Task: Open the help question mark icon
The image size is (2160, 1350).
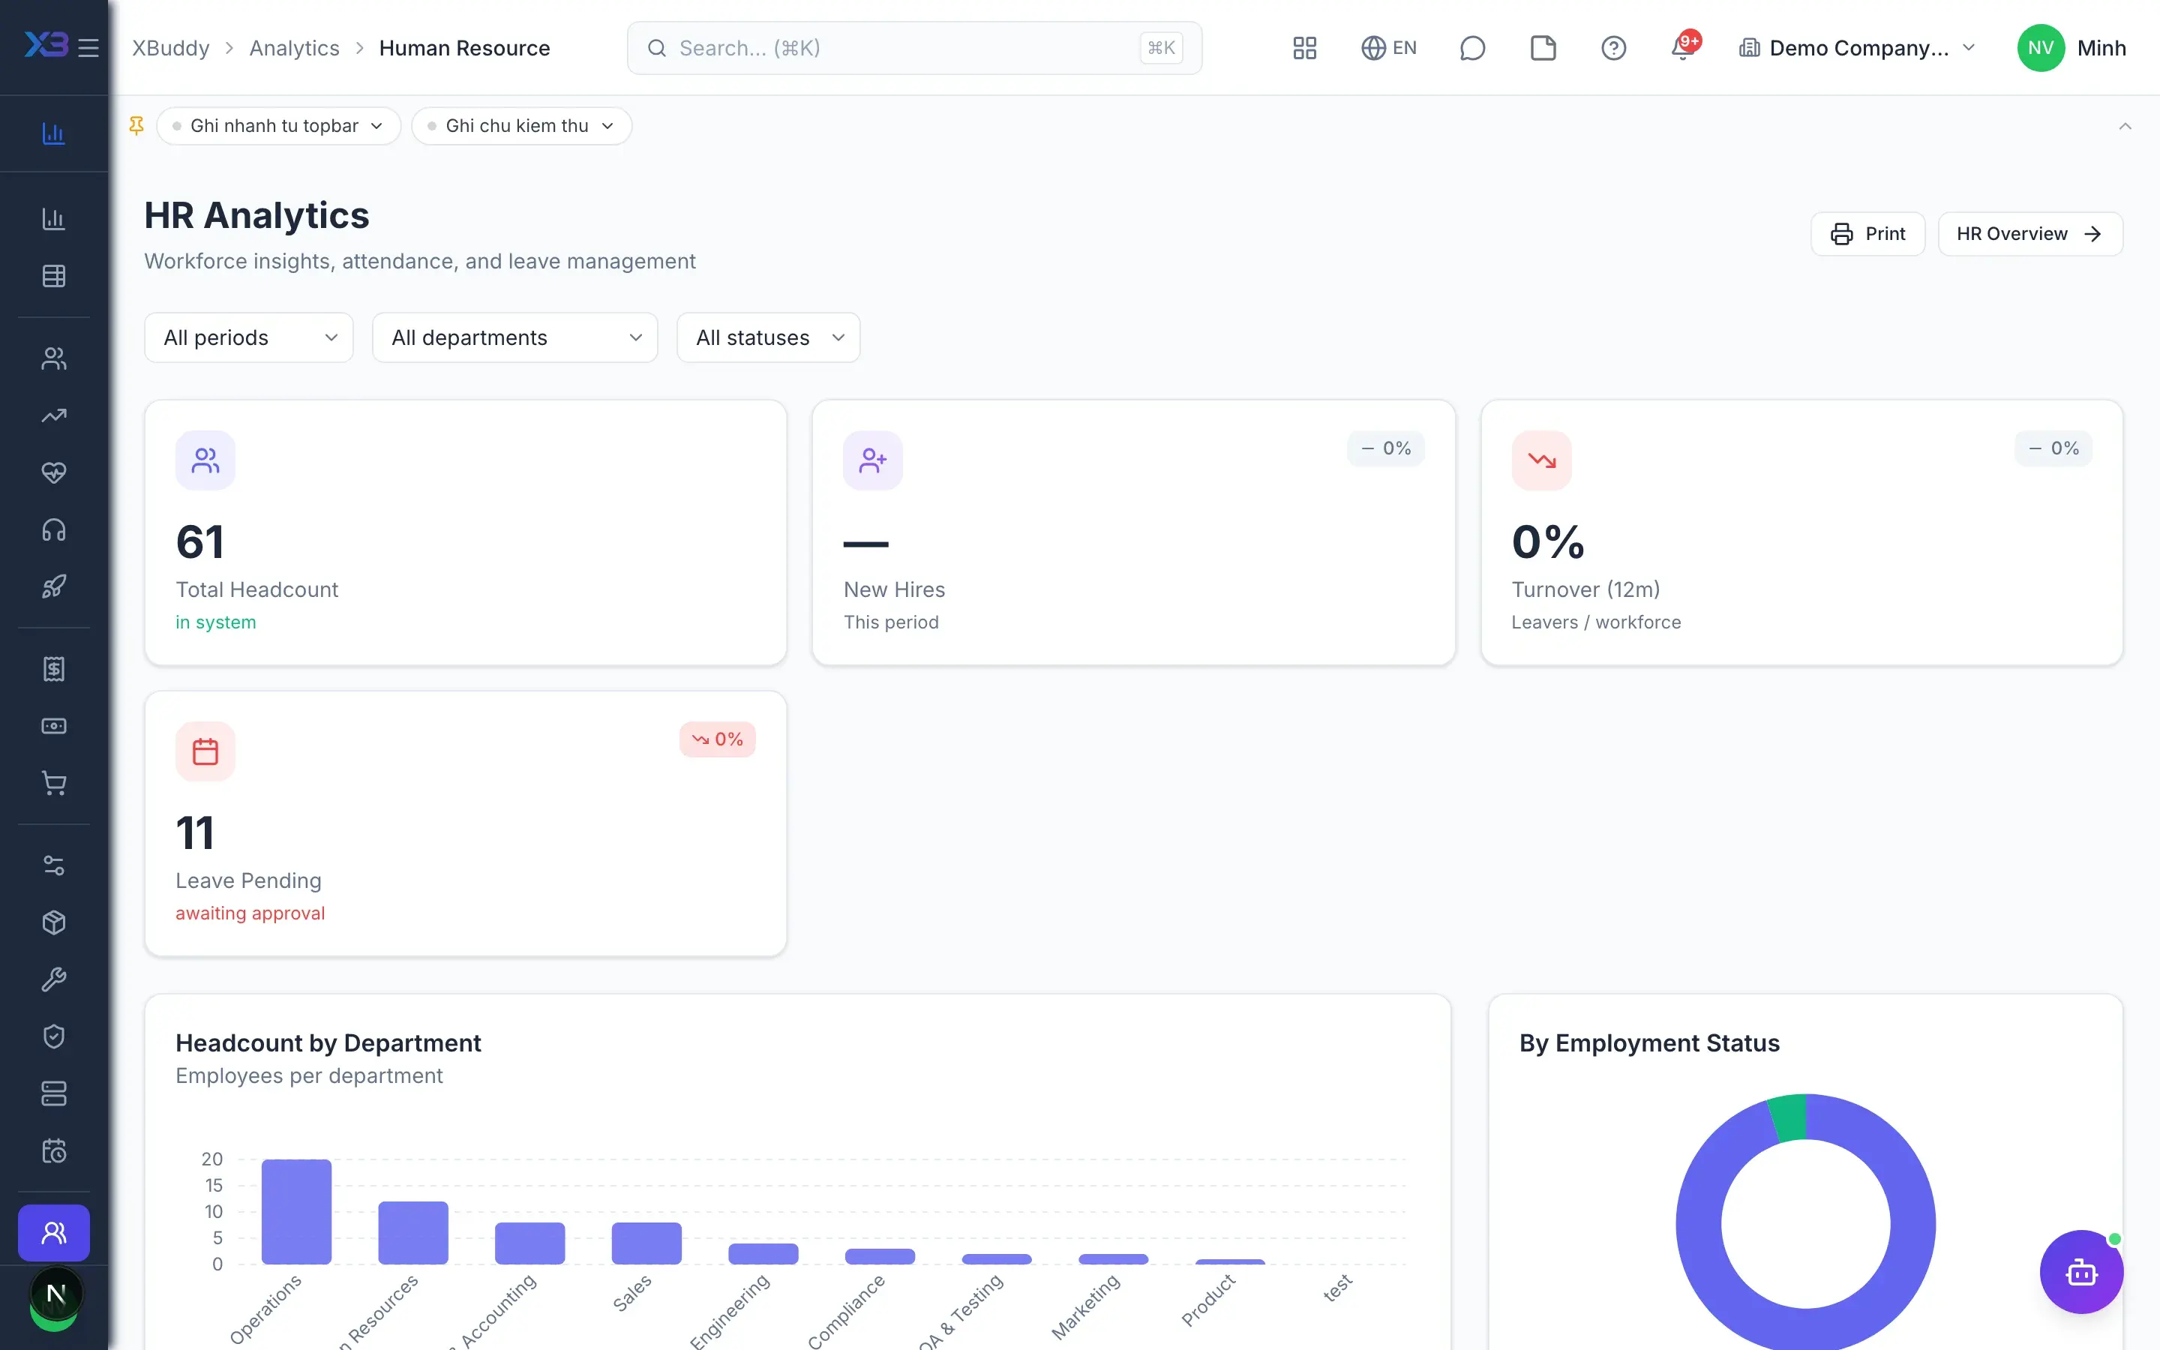Action: pos(1612,47)
